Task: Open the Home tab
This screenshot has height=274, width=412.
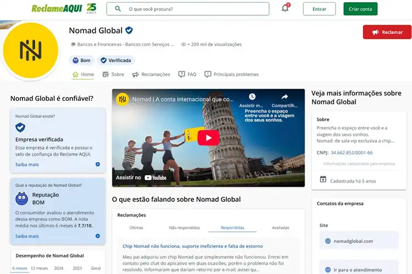Action: tap(83, 75)
